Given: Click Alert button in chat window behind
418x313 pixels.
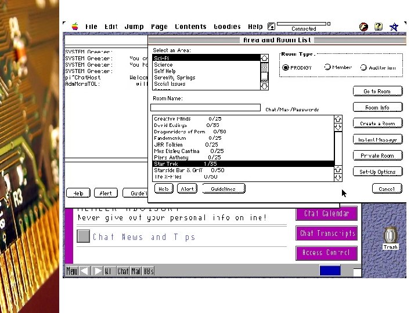Looking at the screenshot, I should pos(106,193).
